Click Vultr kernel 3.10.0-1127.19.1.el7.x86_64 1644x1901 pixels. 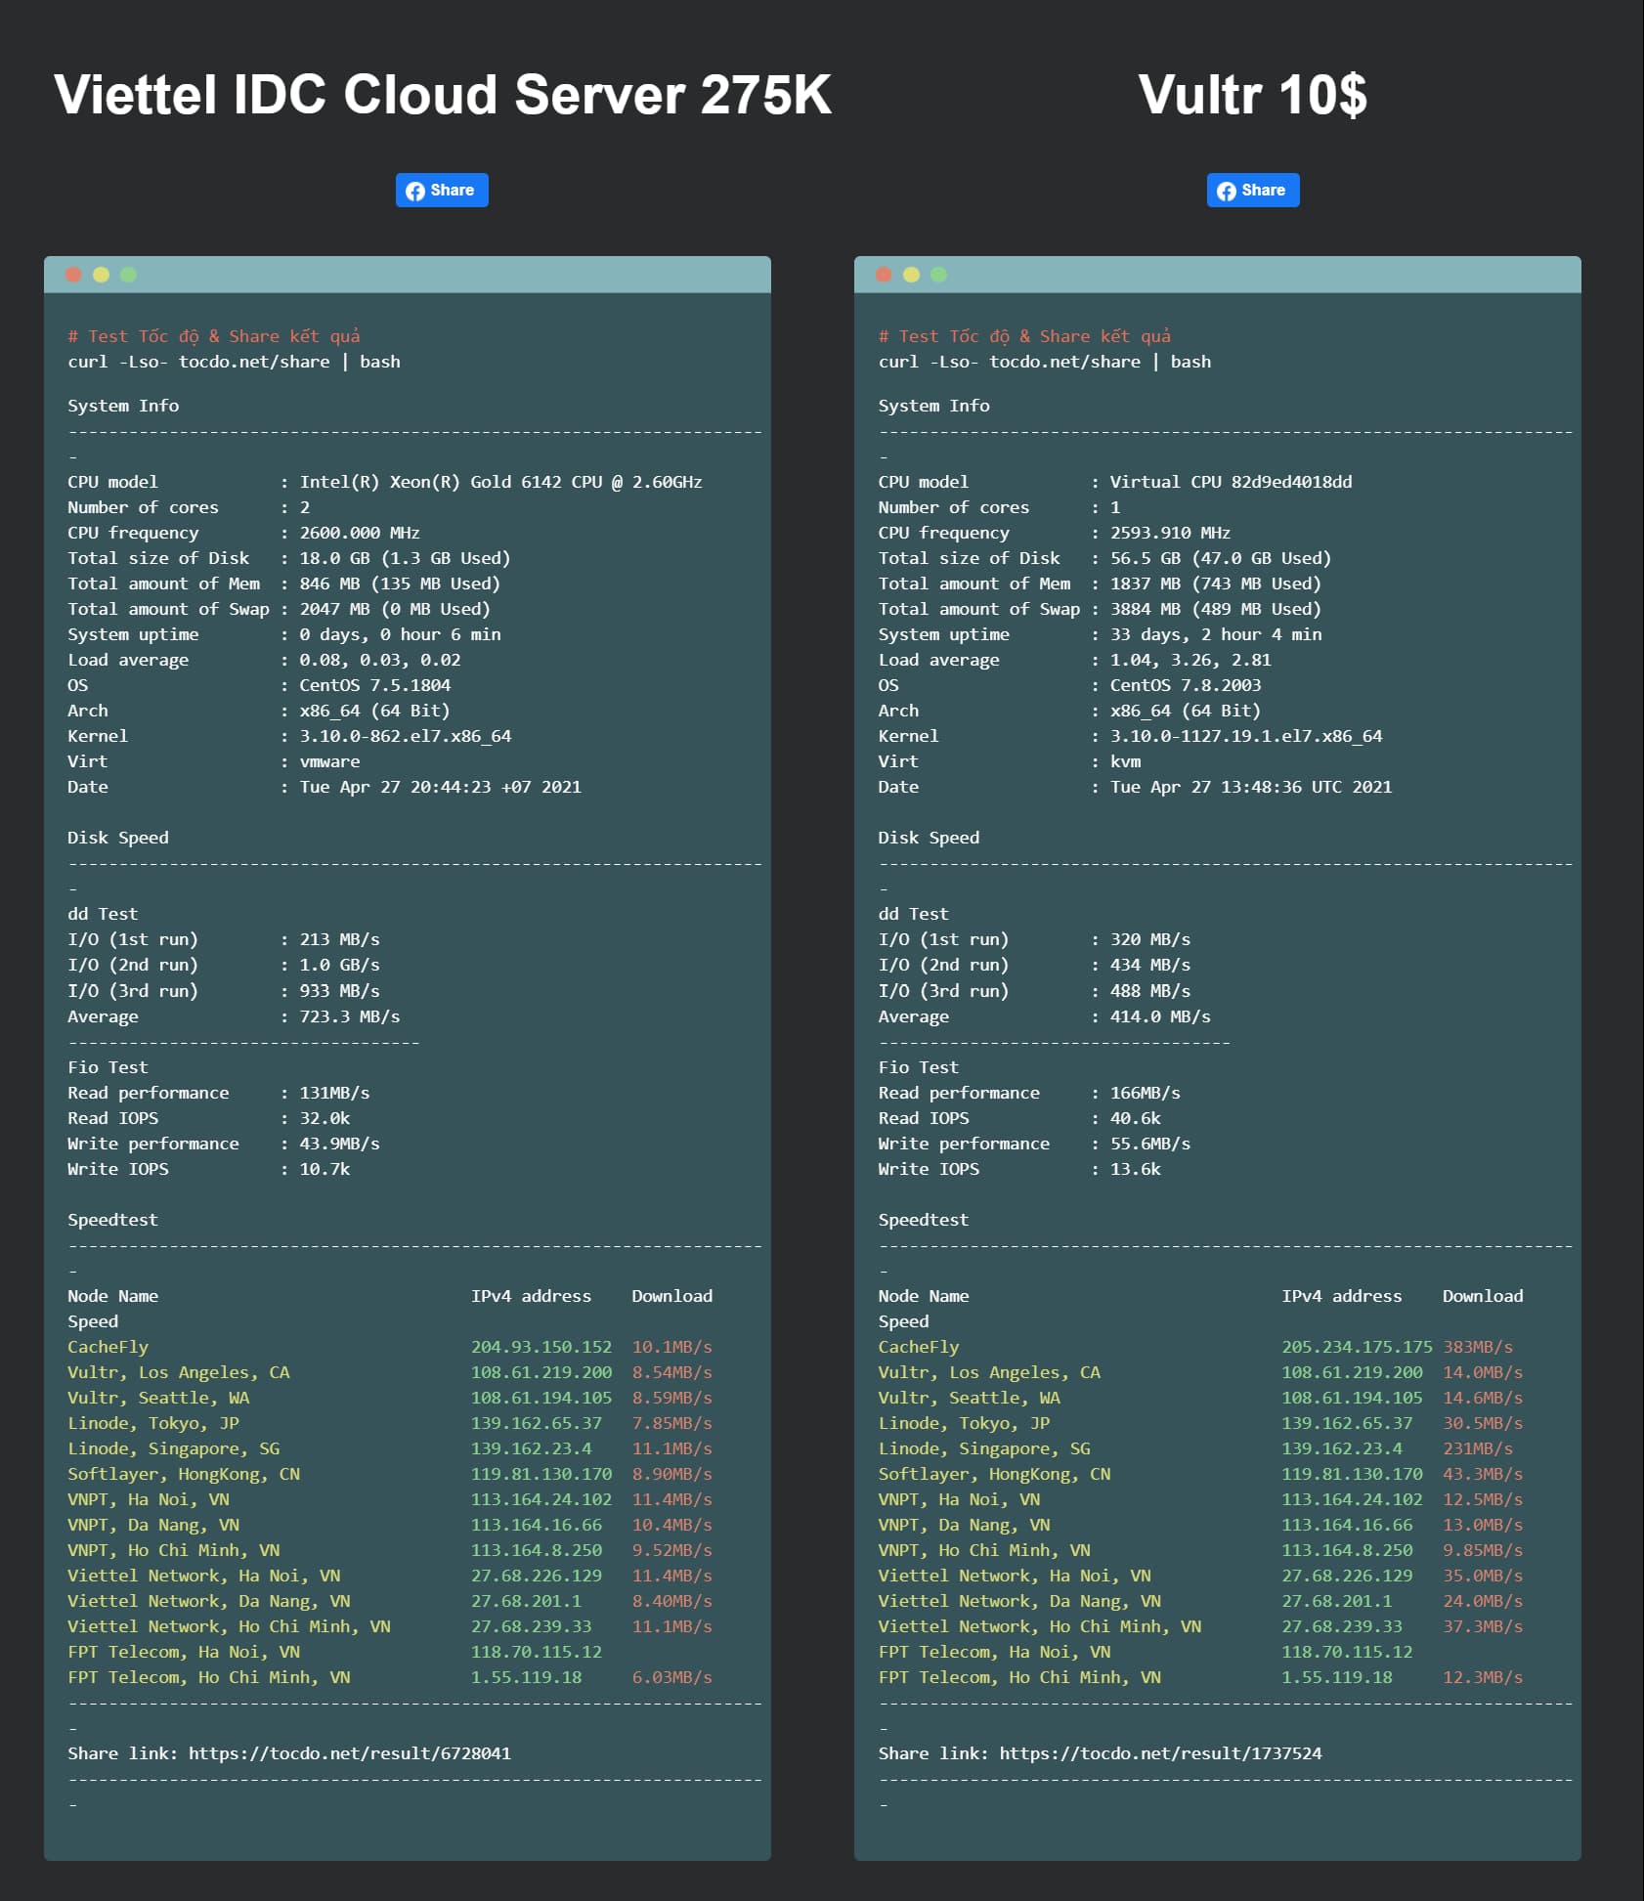[x=1245, y=736]
